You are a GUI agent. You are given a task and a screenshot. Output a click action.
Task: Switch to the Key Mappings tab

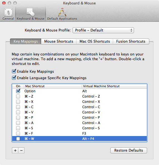[26, 41]
